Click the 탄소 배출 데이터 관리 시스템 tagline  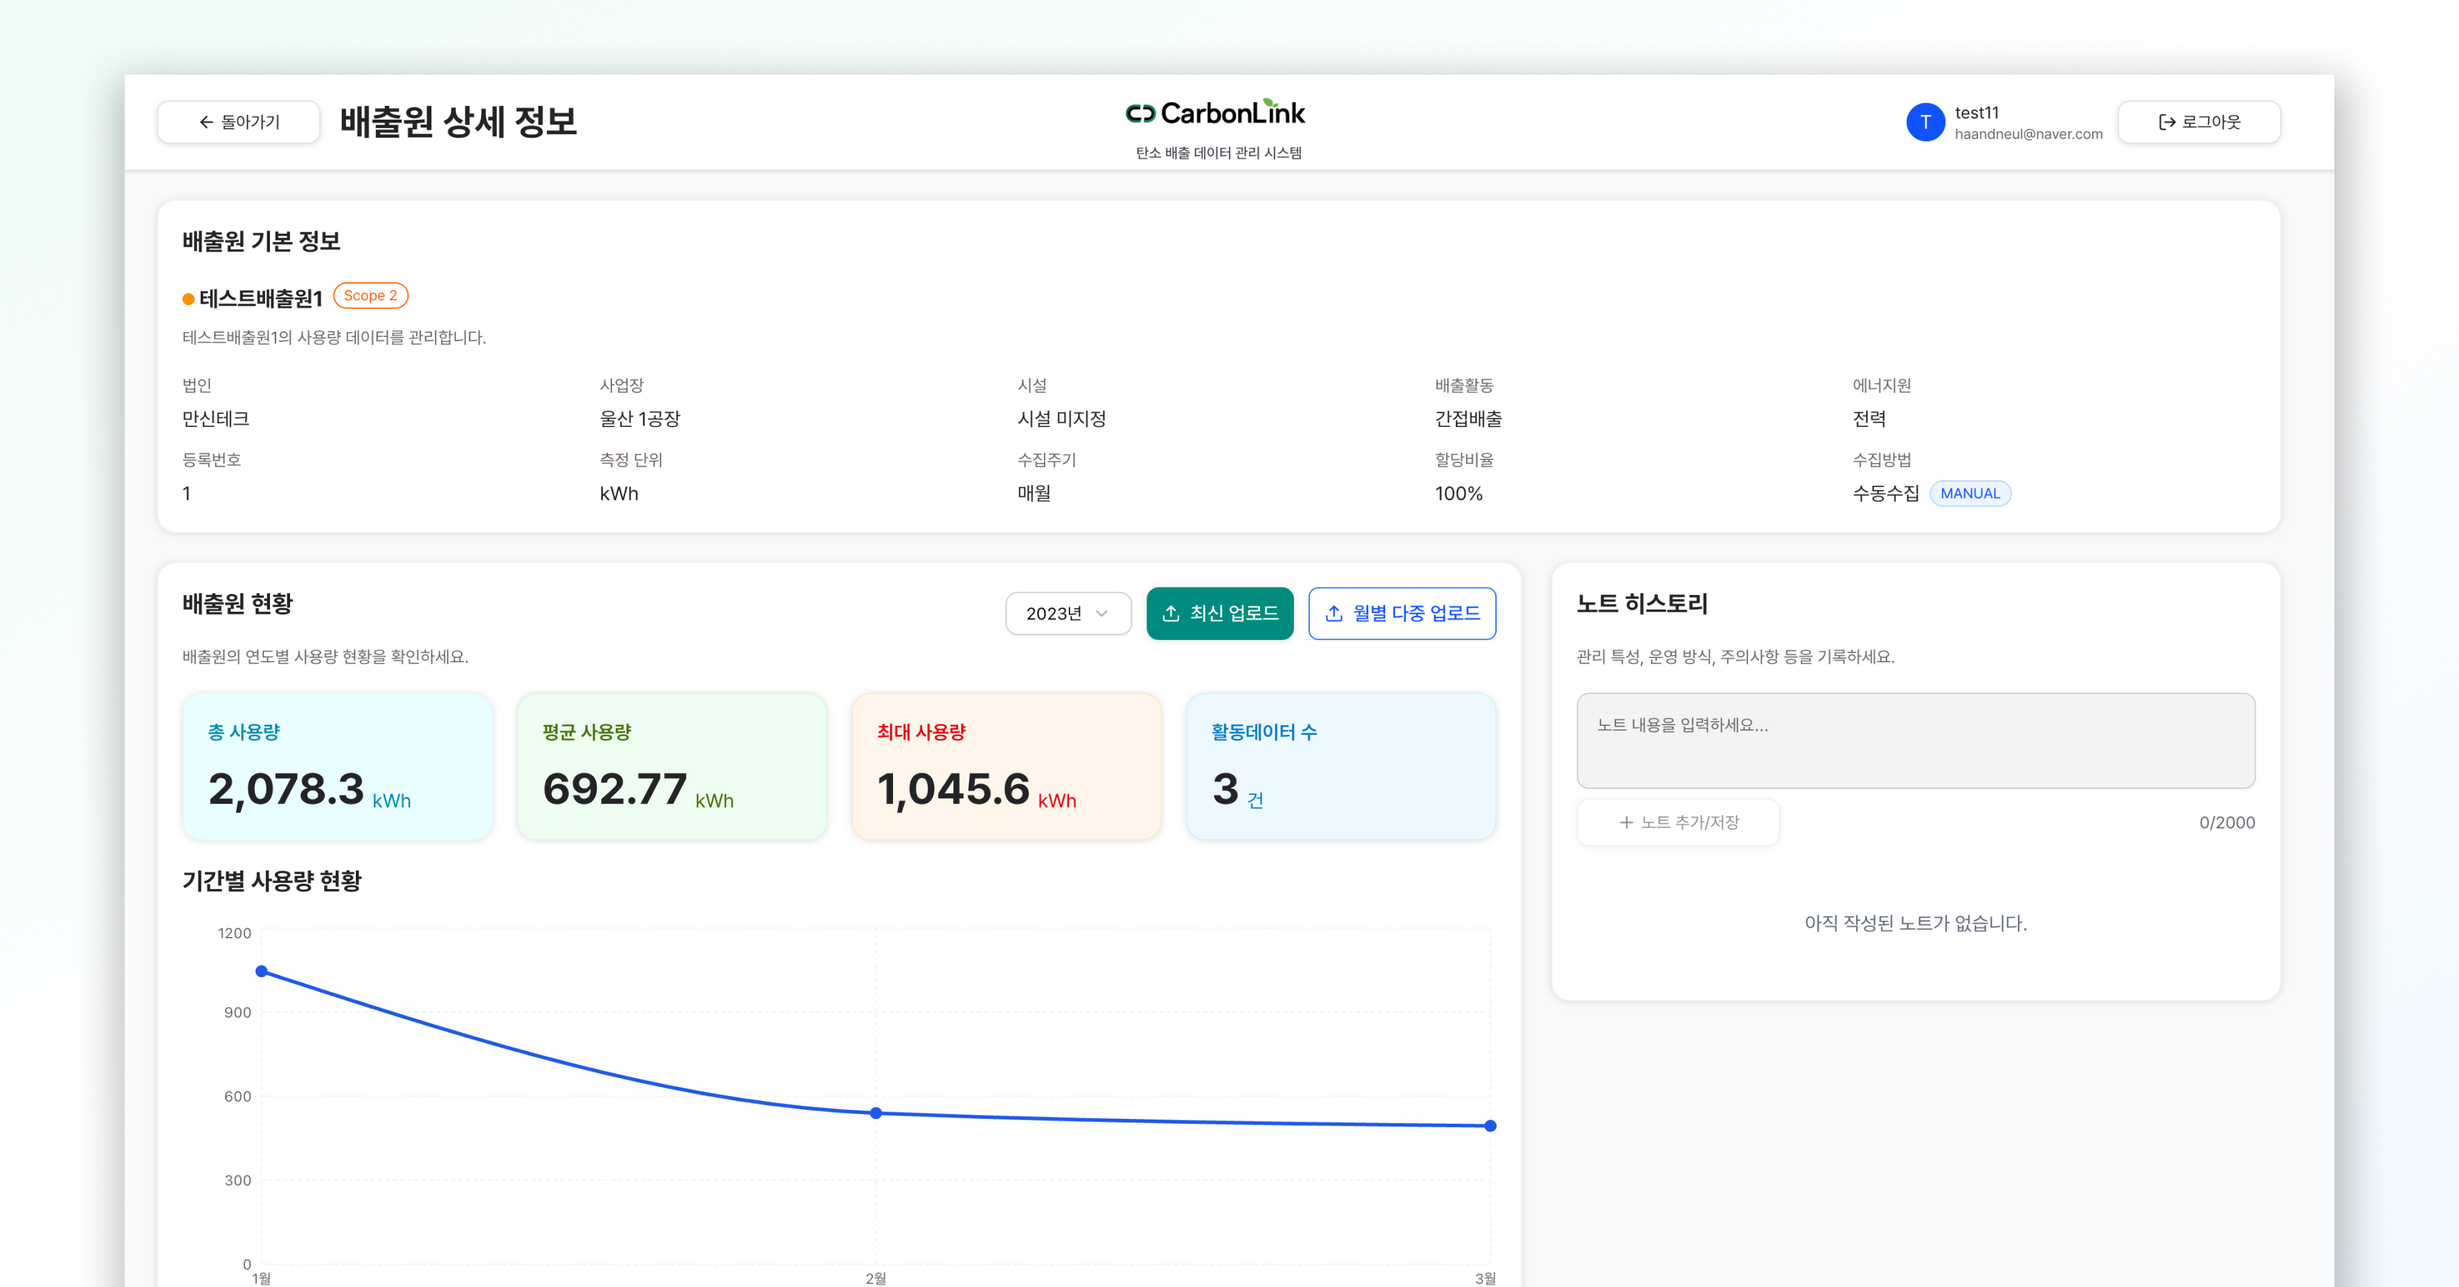point(1218,153)
